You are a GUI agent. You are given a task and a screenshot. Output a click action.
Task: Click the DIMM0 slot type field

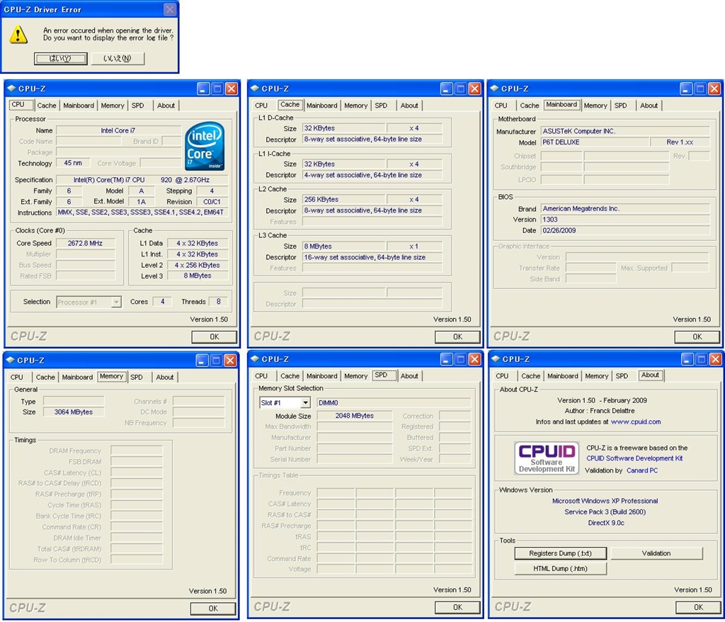[394, 402]
